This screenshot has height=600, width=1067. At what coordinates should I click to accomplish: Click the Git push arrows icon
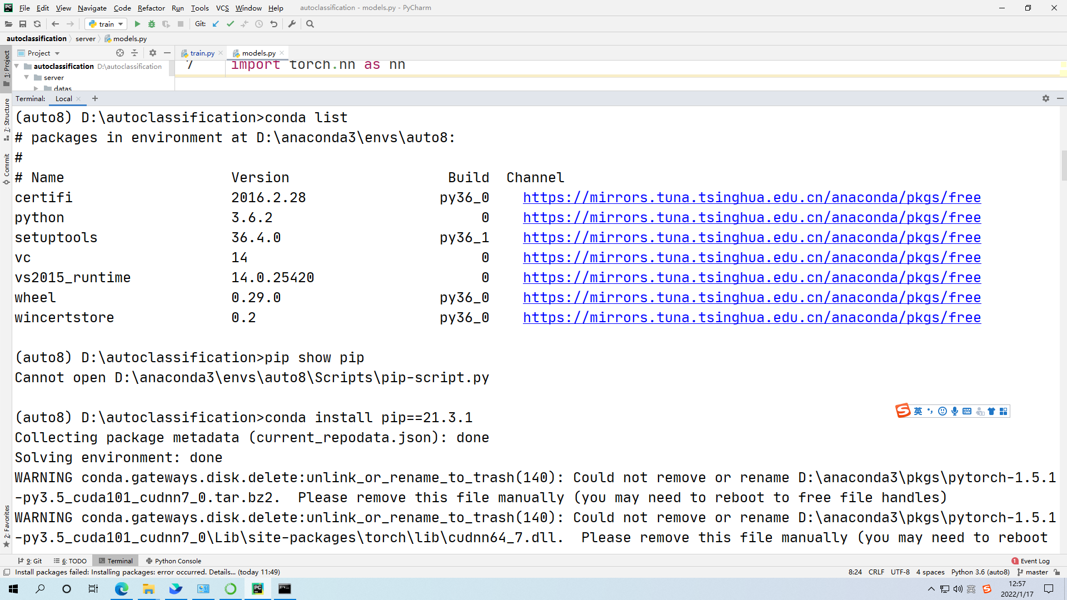pyautogui.click(x=245, y=24)
